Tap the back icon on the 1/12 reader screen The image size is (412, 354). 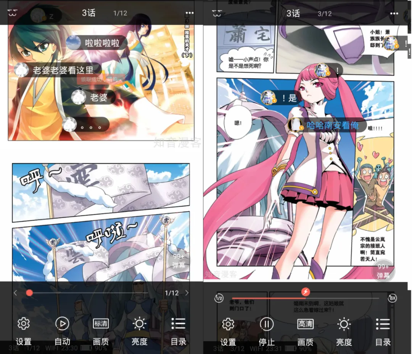tap(12, 13)
